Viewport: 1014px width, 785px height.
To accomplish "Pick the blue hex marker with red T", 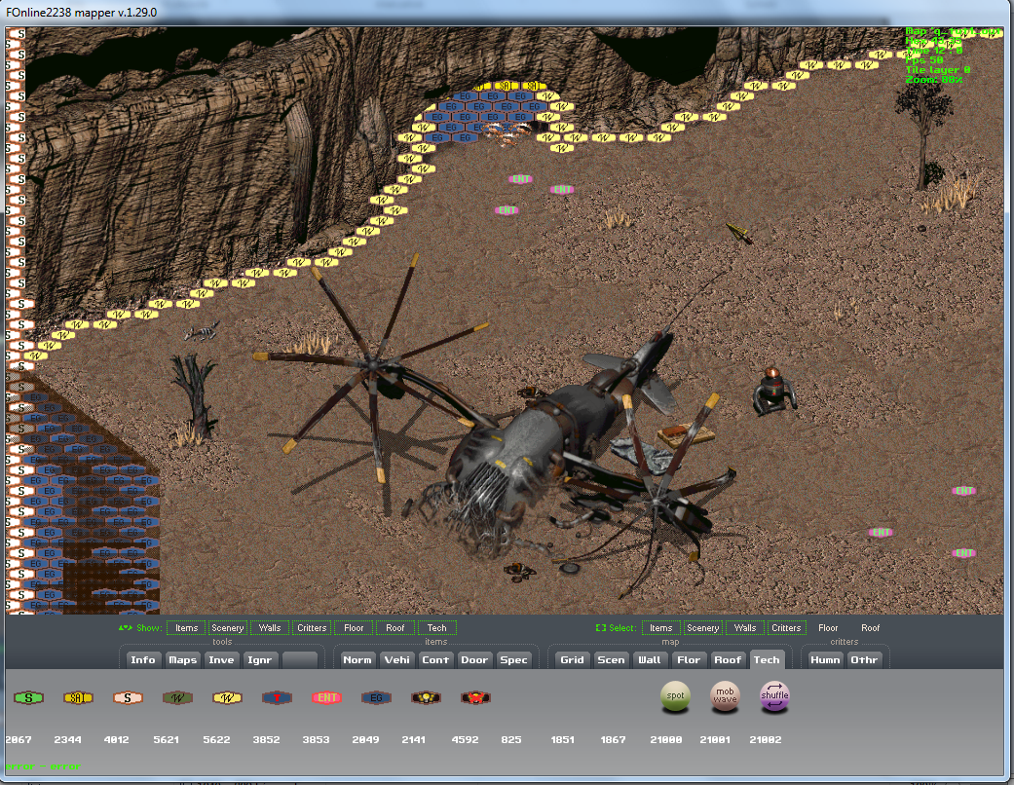I will (277, 697).
